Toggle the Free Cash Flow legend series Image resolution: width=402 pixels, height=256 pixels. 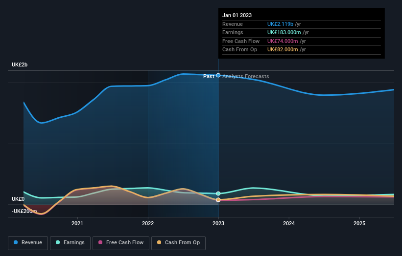coord(121,243)
